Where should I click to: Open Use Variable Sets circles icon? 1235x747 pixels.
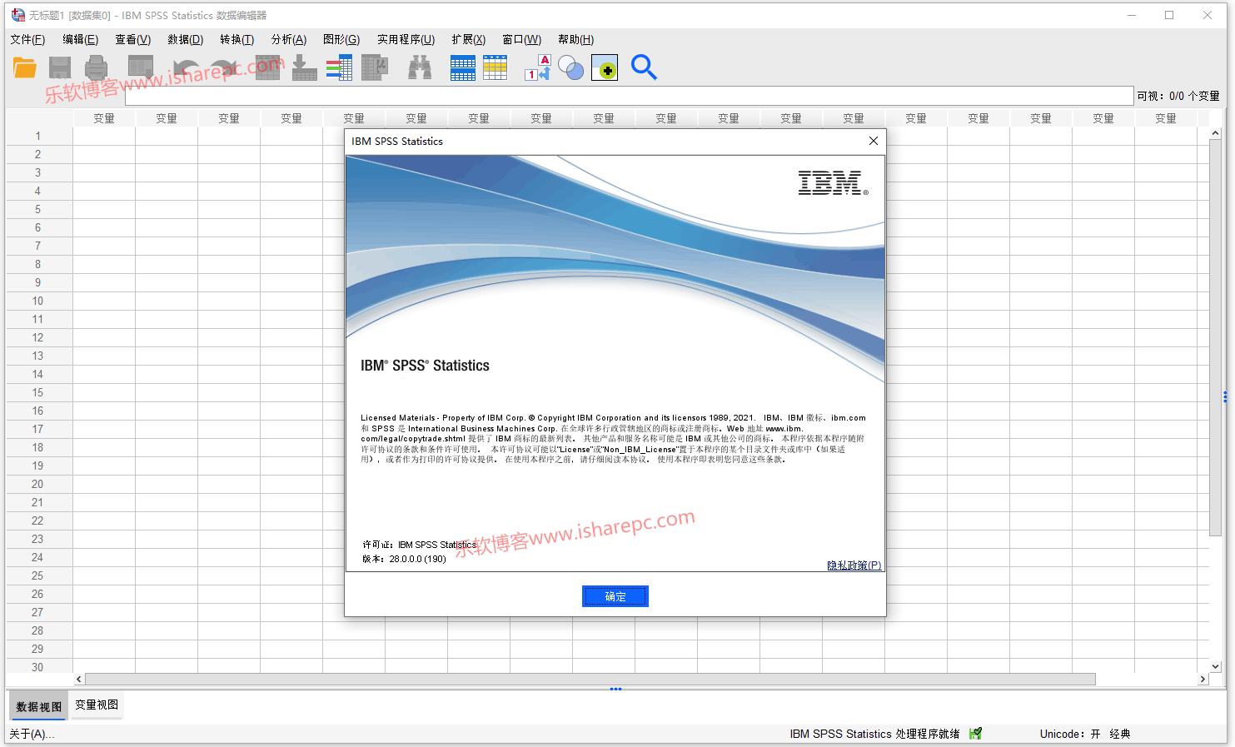coord(570,68)
